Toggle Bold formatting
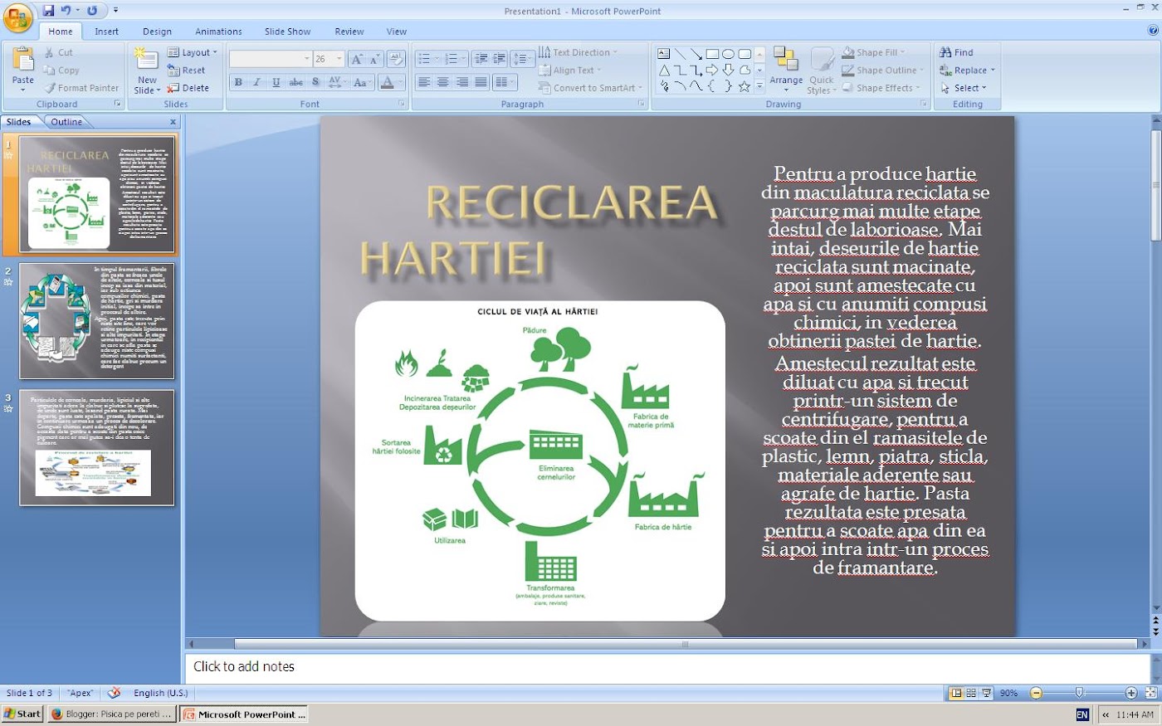The width and height of the screenshot is (1162, 726). (x=239, y=82)
